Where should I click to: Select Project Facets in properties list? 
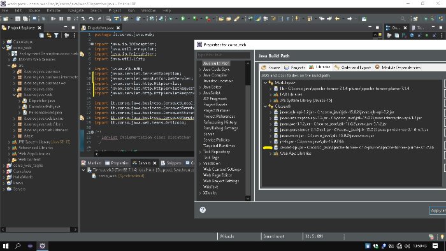click(x=215, y=104)
